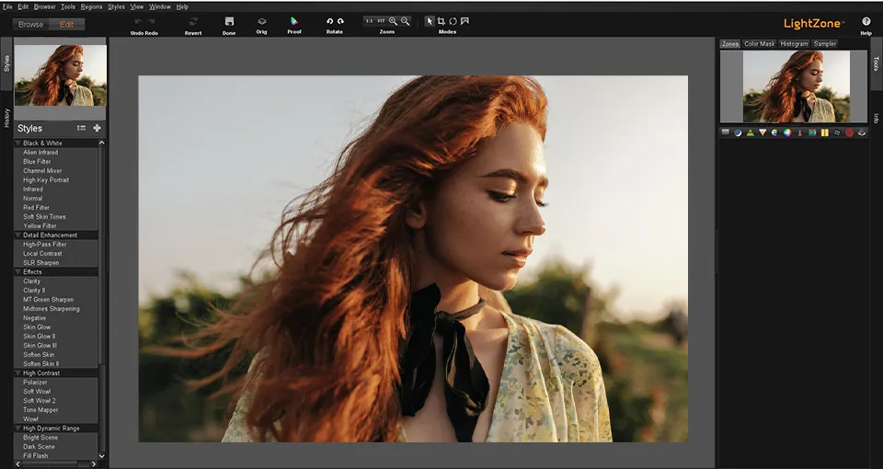Viewport: 883px width, 469px height.
Task: Click the add style plus icon
Action: pyautogui.click(x=97, y=129)
